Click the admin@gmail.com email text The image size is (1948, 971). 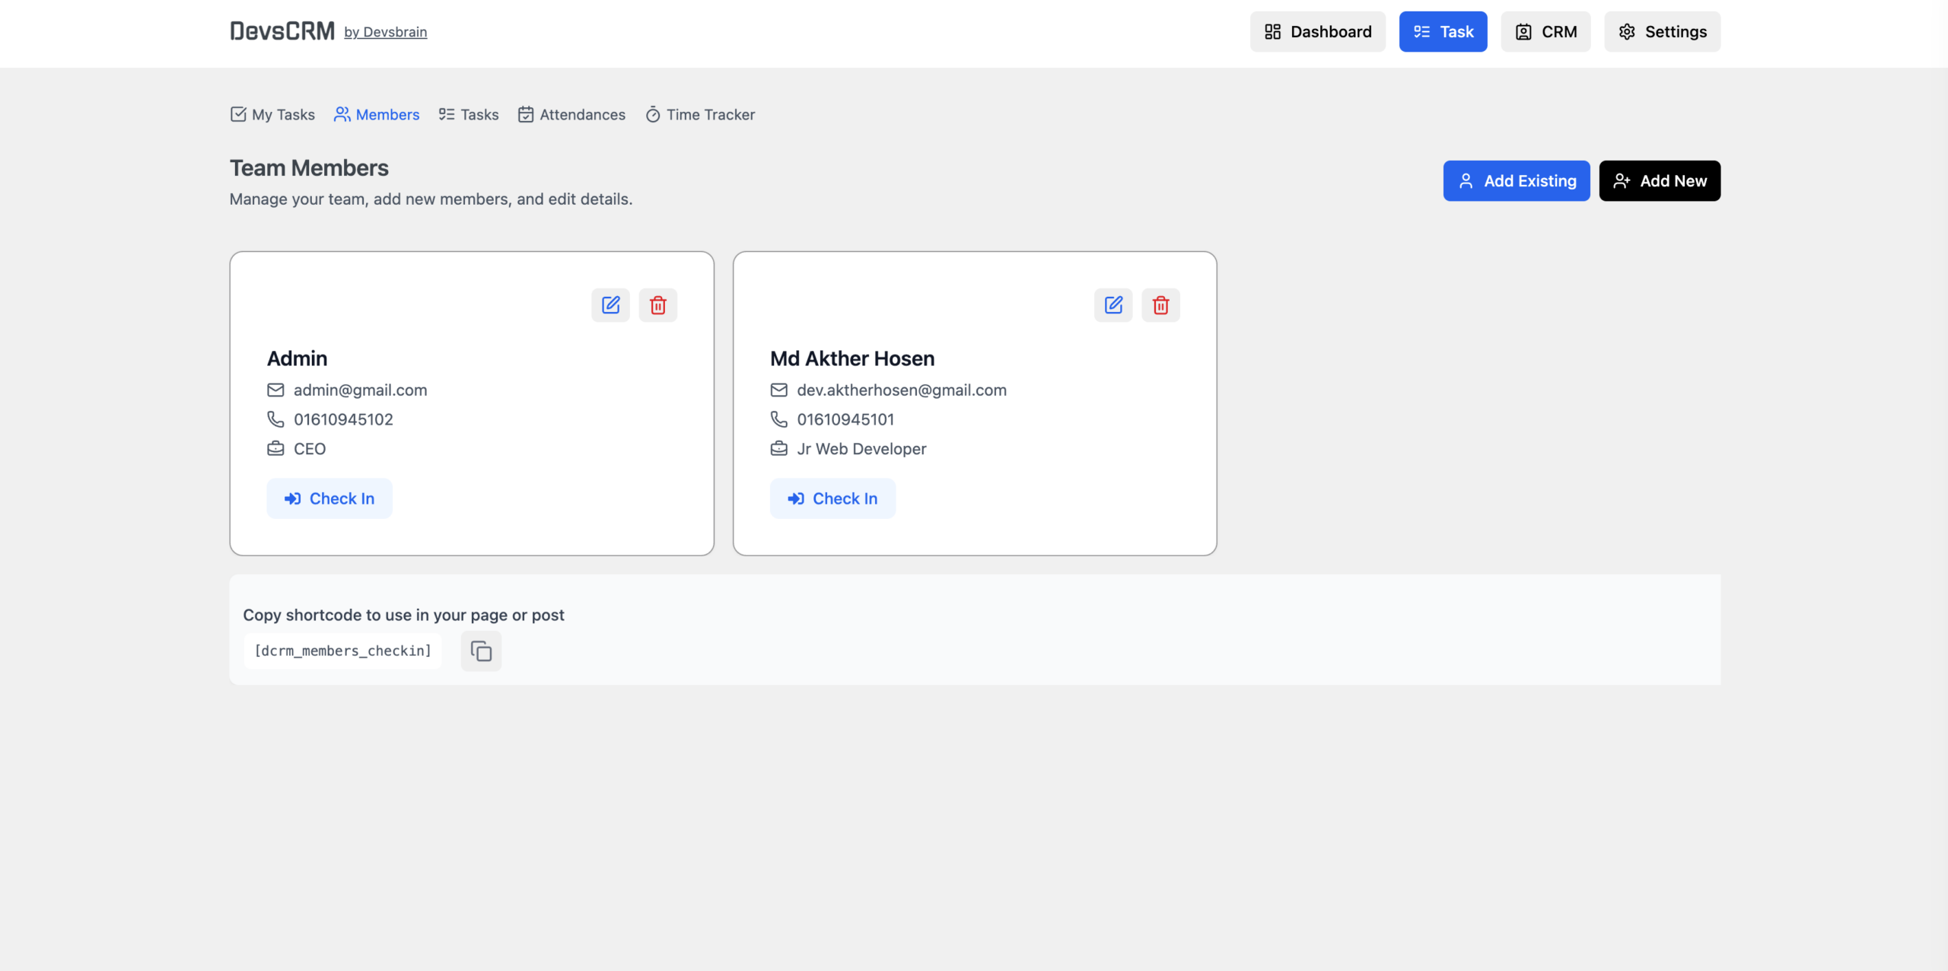click(360, 390)
